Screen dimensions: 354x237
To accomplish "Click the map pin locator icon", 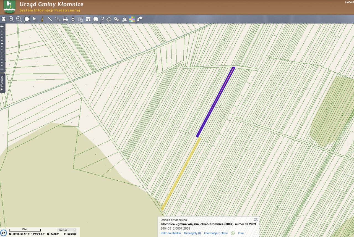I will (73, 19).
